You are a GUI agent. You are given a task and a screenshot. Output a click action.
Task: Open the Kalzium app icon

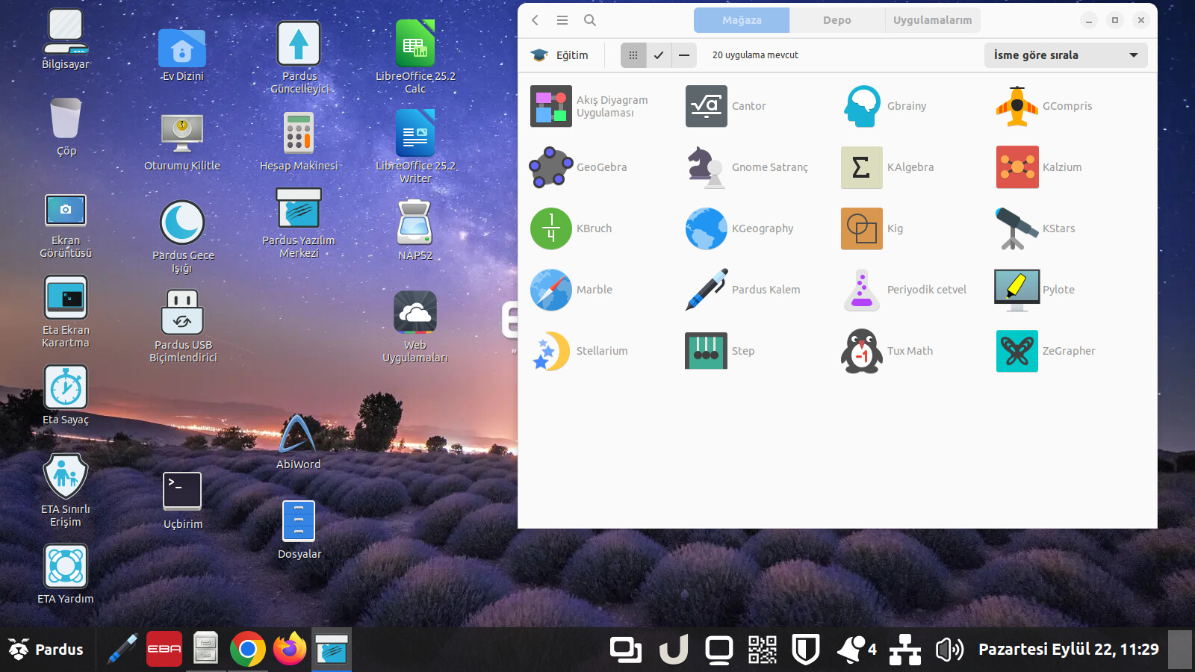point(1016,167)
